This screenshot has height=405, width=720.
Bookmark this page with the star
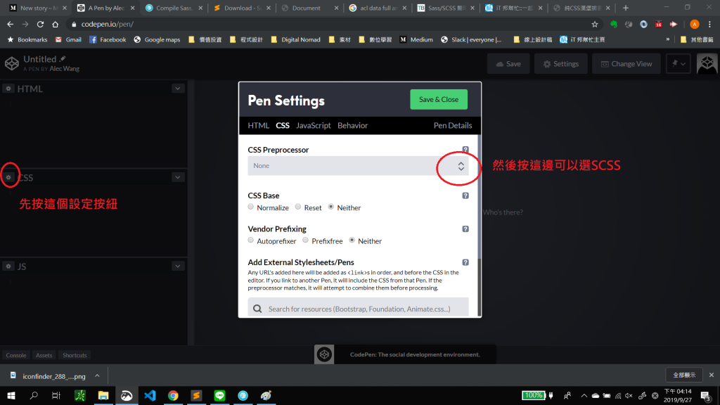pyautogui.click(x=595, y=25)
